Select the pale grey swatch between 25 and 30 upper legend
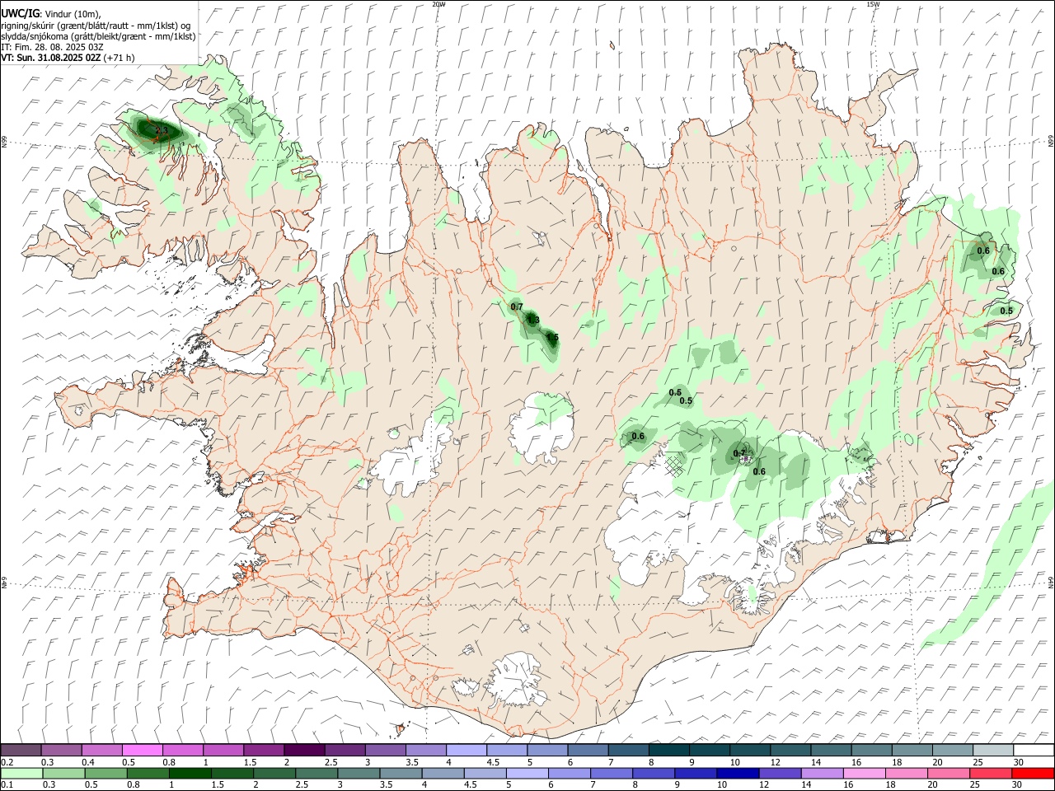The image size is (1055, 791). click(992, 750)
